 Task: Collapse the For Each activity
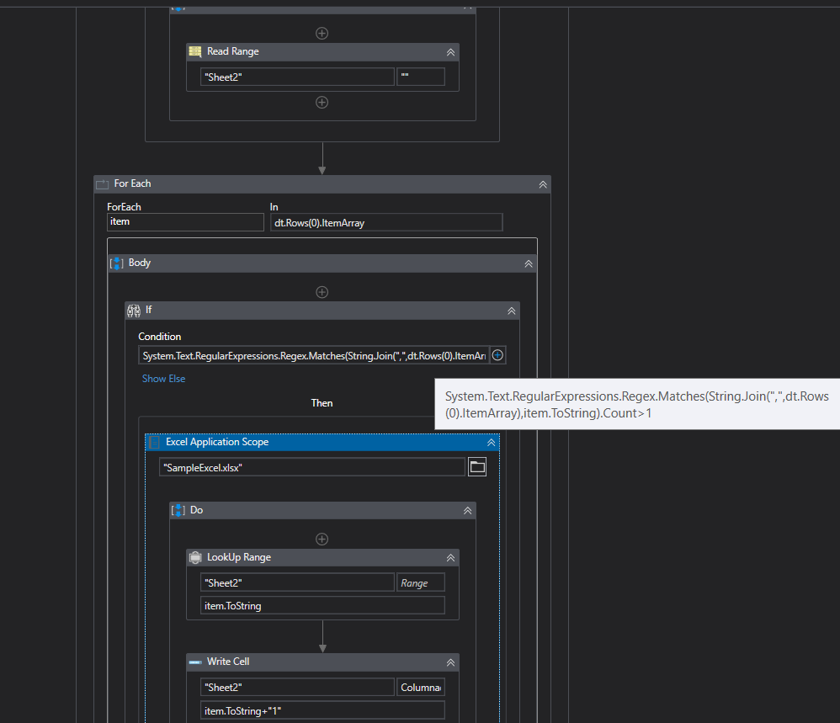(543, 183)
